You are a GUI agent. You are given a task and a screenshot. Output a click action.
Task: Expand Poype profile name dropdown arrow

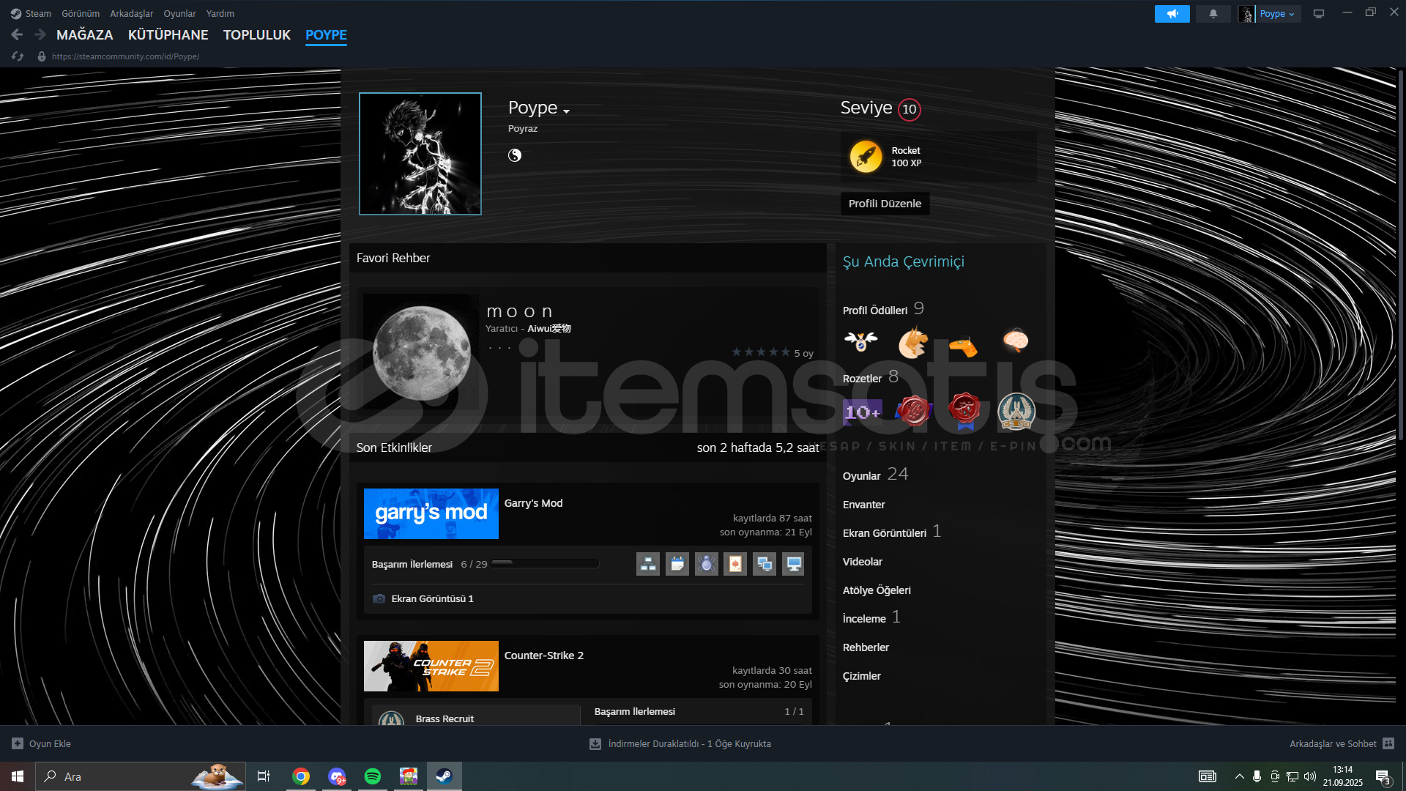pyautogui.click(x=566, y=111)
